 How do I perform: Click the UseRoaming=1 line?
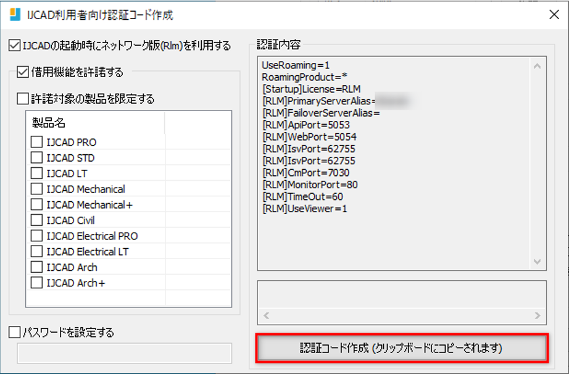pos(296,65)
